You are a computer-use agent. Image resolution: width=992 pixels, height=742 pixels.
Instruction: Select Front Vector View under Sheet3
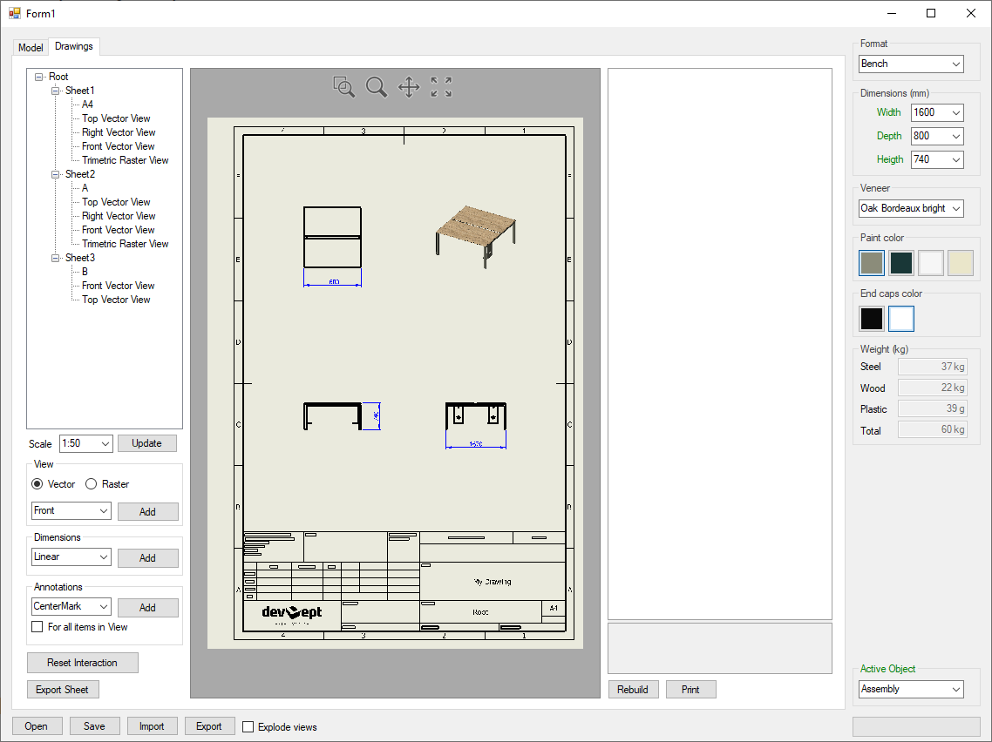pos(119,286)
